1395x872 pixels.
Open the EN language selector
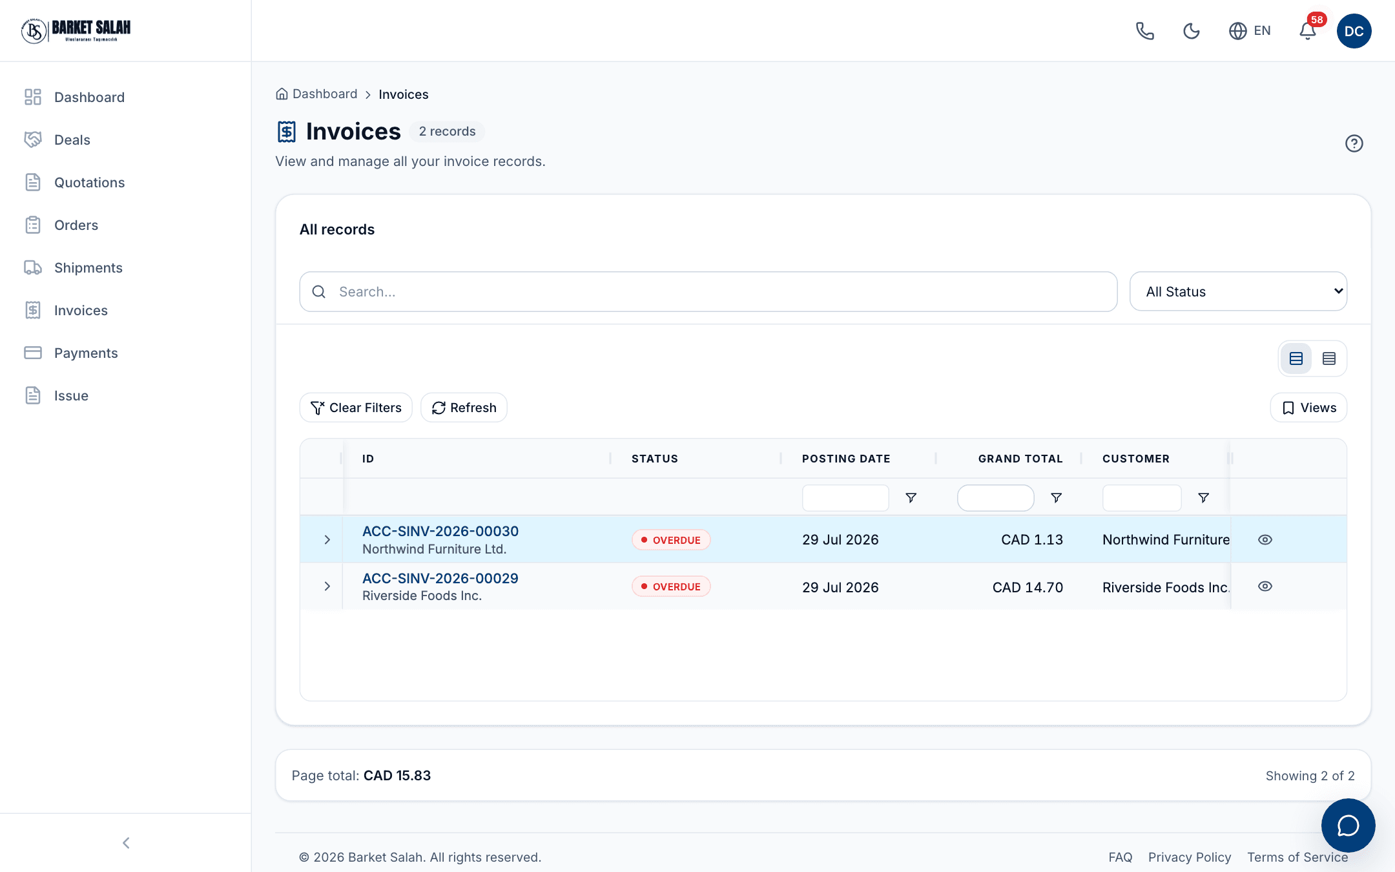tap(1249, 31)
